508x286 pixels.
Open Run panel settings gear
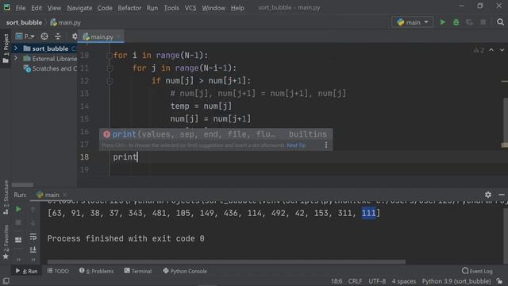[488, 195]
